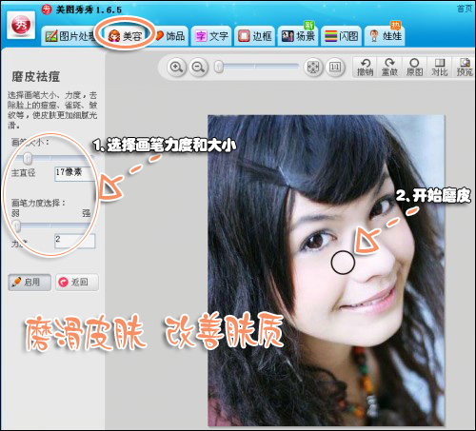Click the 返回 back button

click(x=77, y=283)
